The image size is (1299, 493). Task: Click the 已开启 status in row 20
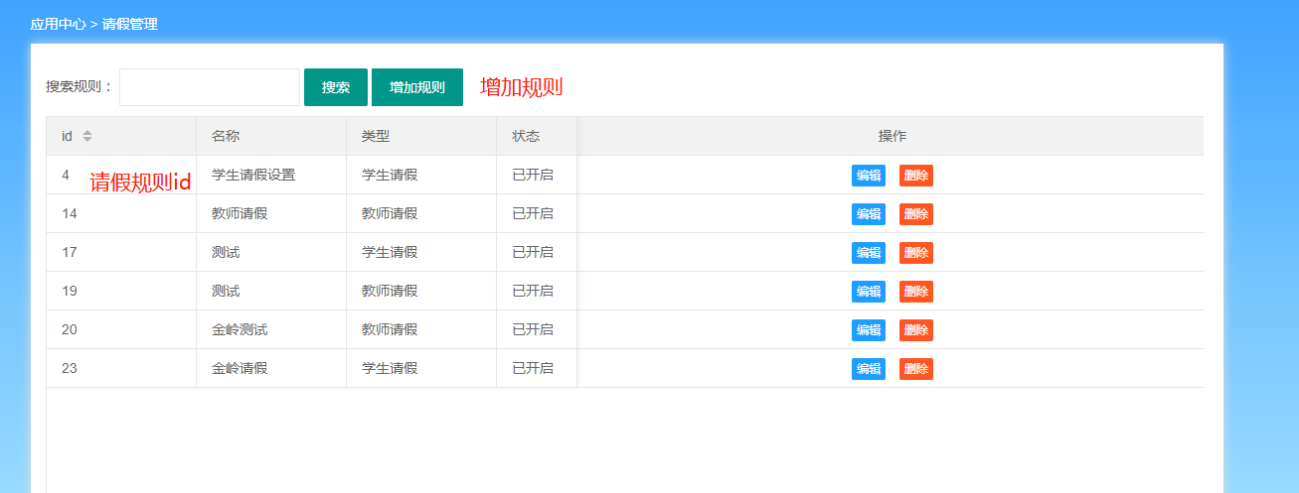tap(537, 329)
